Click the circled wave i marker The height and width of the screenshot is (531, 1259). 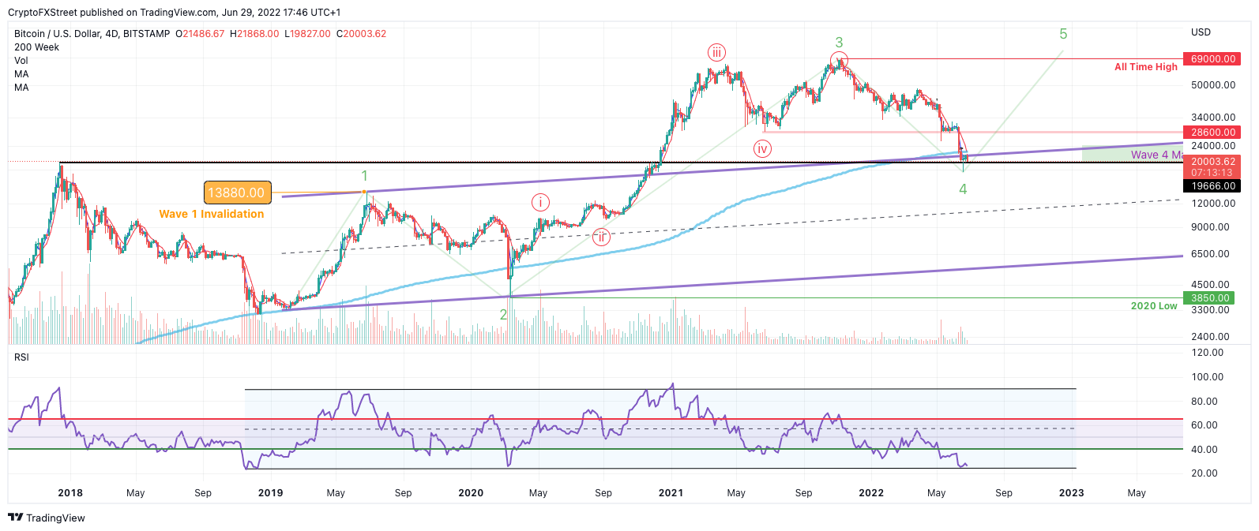click(540, 202)
